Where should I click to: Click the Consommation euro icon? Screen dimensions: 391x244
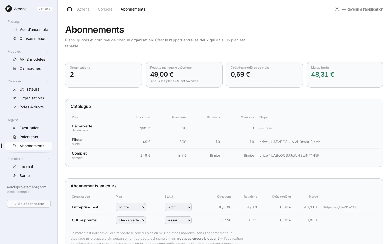15,38
